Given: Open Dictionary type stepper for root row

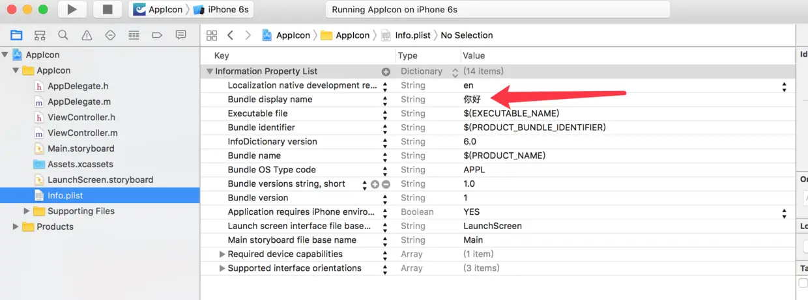Looking at the screenshot, I should 455,72.
